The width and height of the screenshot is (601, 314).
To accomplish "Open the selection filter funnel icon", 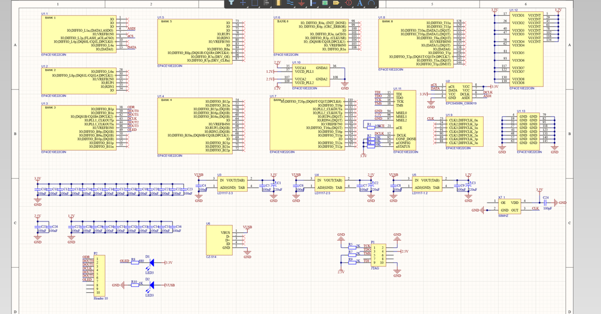I will point(231,4).
